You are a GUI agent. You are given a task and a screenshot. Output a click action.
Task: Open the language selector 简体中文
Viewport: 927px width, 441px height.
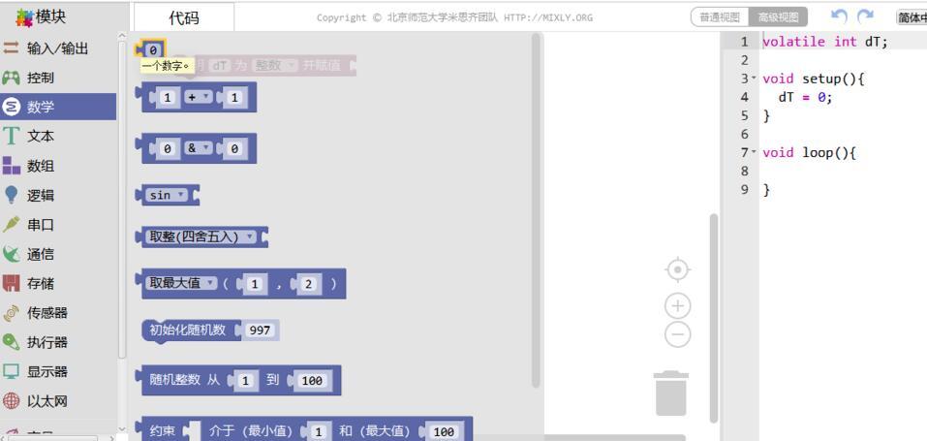[911, 17]
